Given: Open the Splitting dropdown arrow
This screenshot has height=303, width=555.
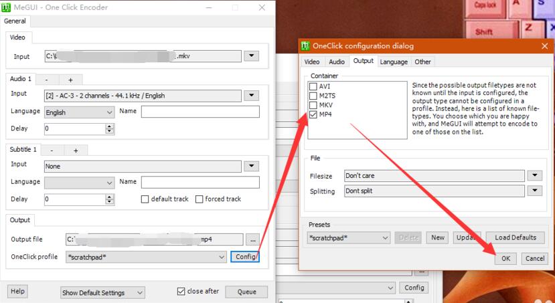Looking at the screenshot, I should click(534, 191).
